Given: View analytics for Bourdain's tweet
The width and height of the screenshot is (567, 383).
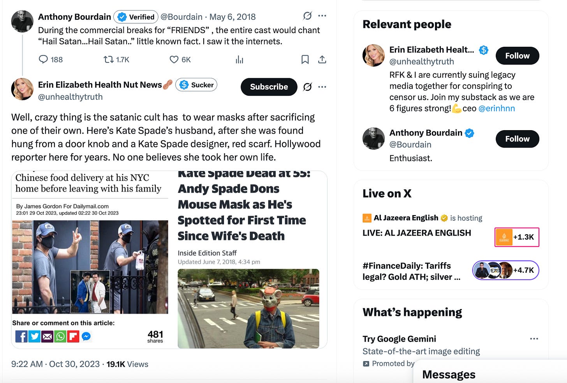Looking at the screenshot, I should click(239, 59).
